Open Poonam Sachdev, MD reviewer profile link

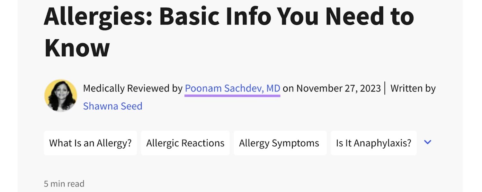pyautogui.click(x=232, y=88)
